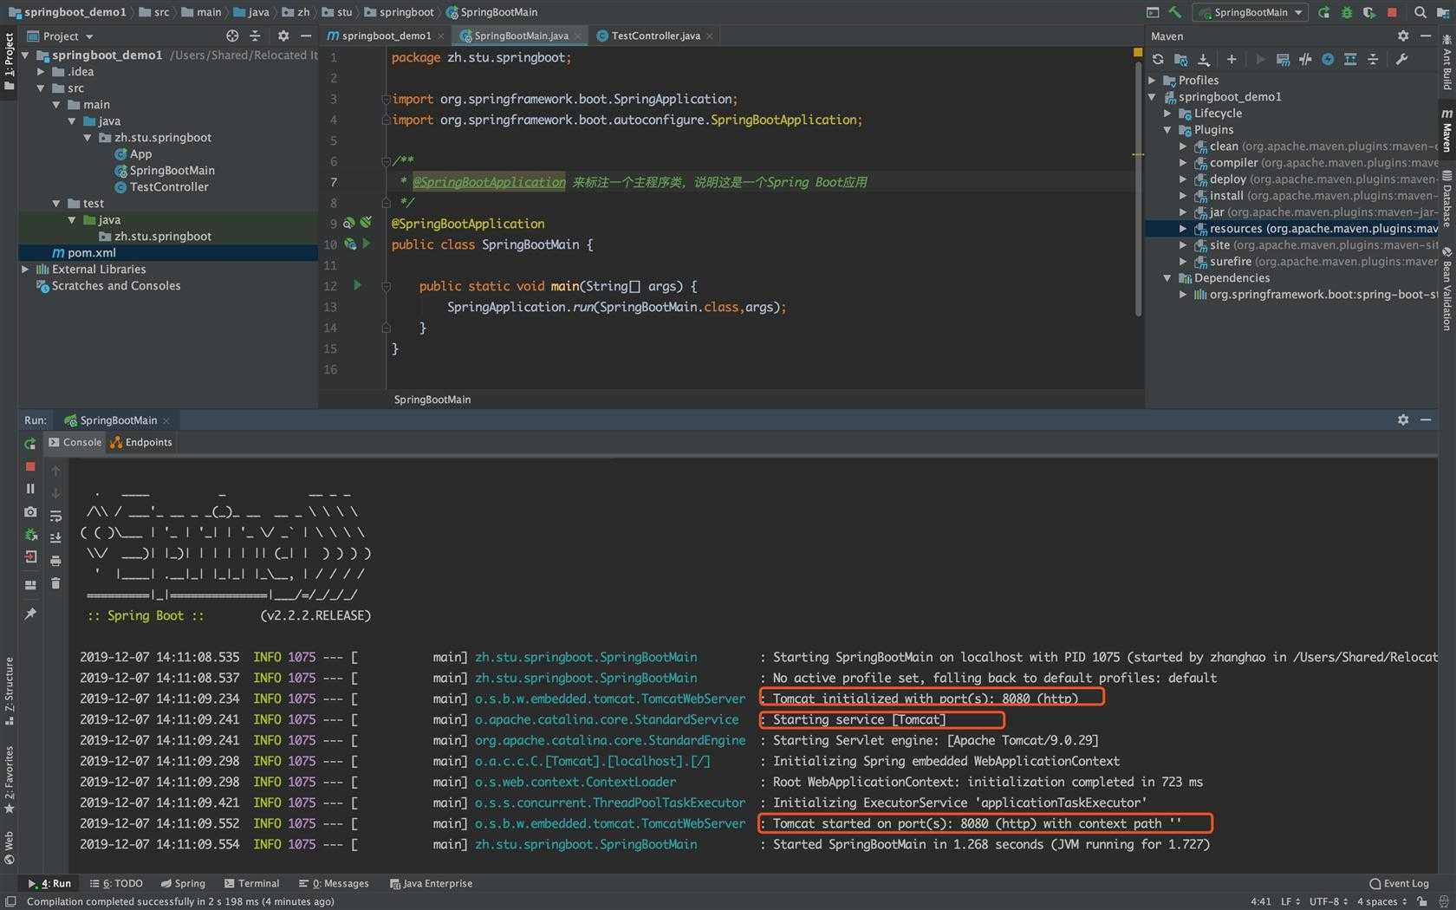The width and height of the screenshot is (1456, 910).
Task: Download Maven sources and documentation
Action: point(1204,59)
